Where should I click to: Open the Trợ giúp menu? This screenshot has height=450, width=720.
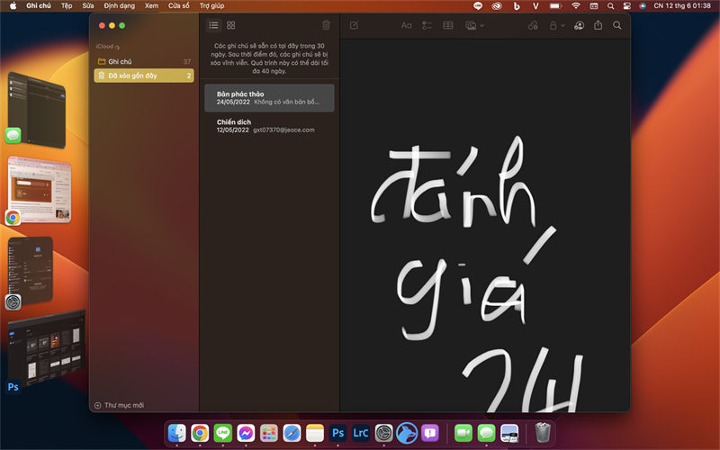click(x=211, y=5)
